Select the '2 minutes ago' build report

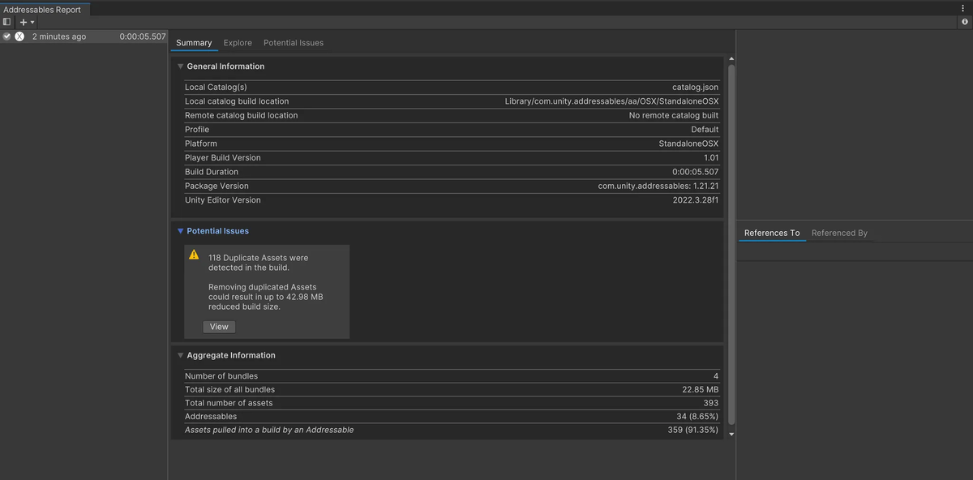[84, 36]
